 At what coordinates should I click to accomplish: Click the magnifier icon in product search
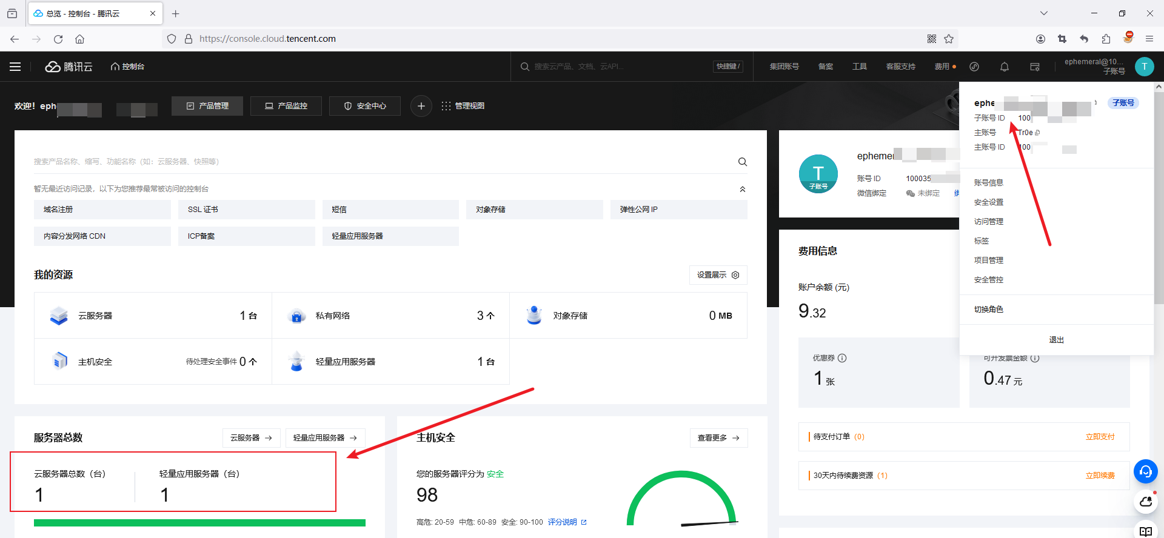(743, 162)
